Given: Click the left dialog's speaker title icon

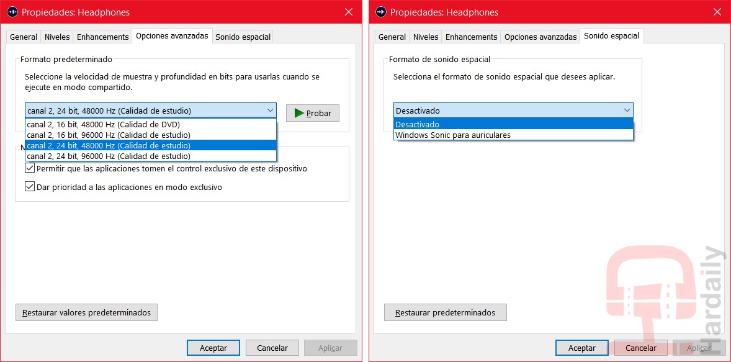Looking at the screenshot, I should point(12,12).
